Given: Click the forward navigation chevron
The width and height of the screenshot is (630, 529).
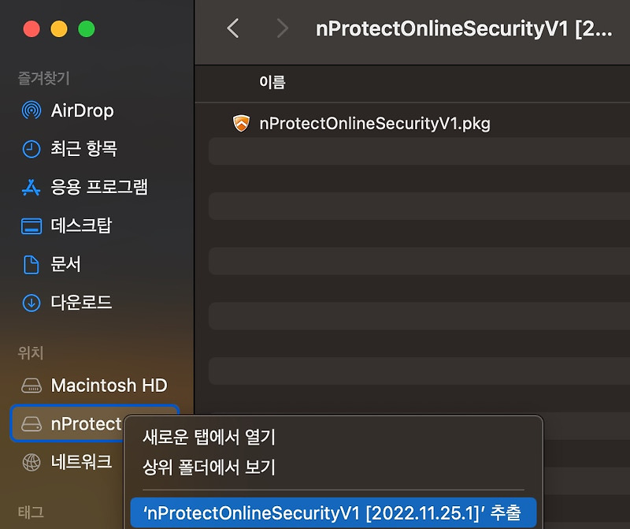Looking at the screenshot, I should (283, 28).
